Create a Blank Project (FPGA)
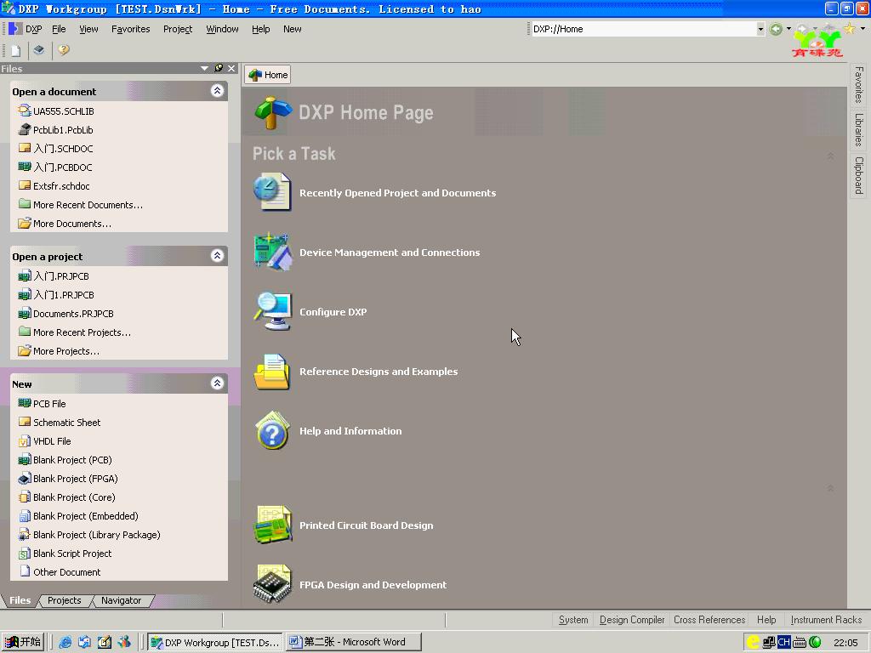The height and width of the screenshot is (653, 871). [75, 479]
